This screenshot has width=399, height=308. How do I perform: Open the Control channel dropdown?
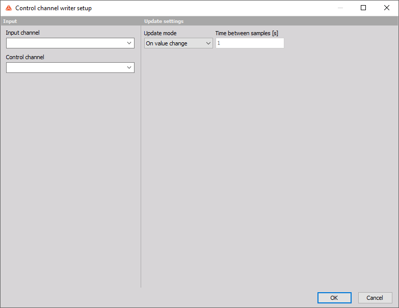click(70, 68)
